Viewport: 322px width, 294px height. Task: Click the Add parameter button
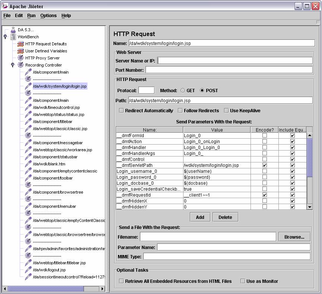[200, 217]
